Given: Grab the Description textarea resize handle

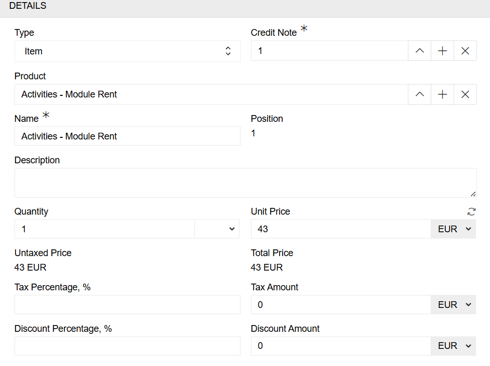Looking at the screenshot, I should tap(473, 194).
